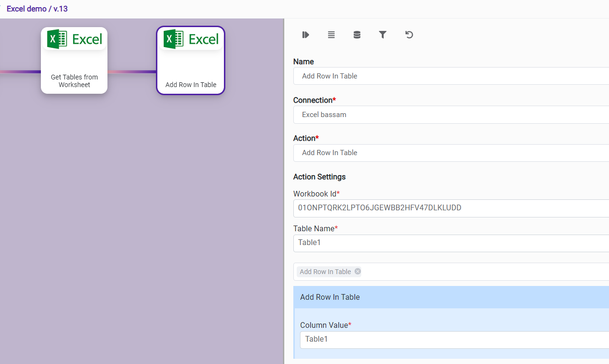Select the Add Row In Table node label
The height and width of the screenshot is (364, 609).
(x=191, y=85)
